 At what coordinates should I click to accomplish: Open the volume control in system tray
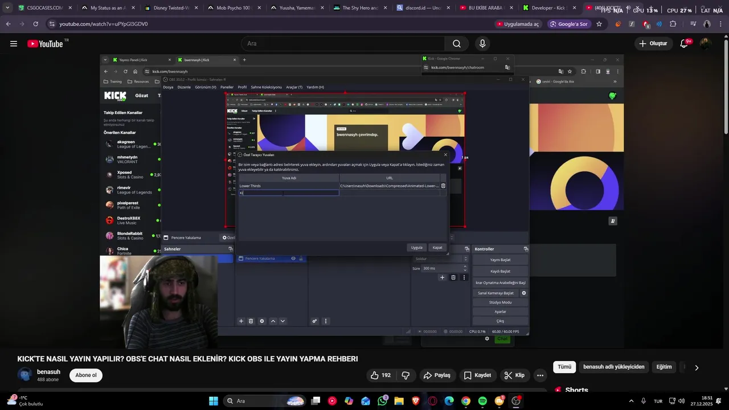click(x=683, y=401)
